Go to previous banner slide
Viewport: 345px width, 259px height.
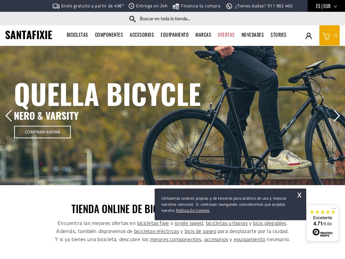coord(9,116)
